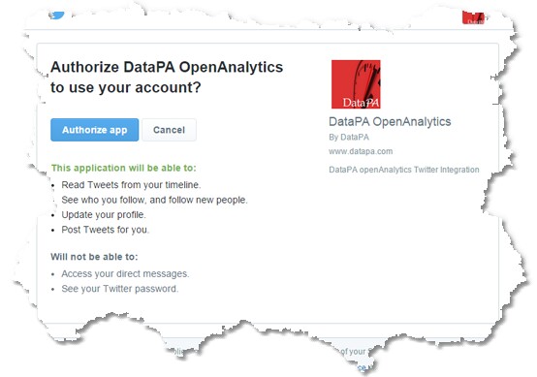The image size is (537, 377).
Task: Click the Authorize app button
Action: pos(95,130)
